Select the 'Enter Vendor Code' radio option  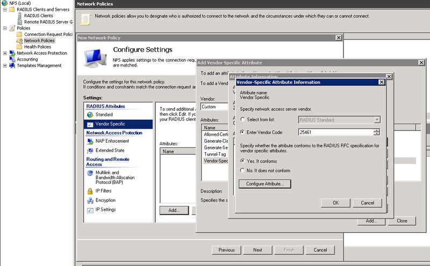(243, 132)
